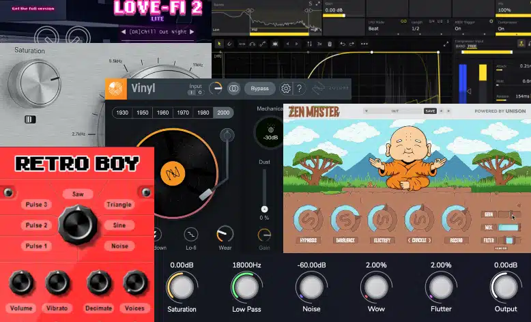Viewport: 531px width, 322px height.
Task: Toggle the Vinyl Bypass button
Action: click(x=260, y=89)
